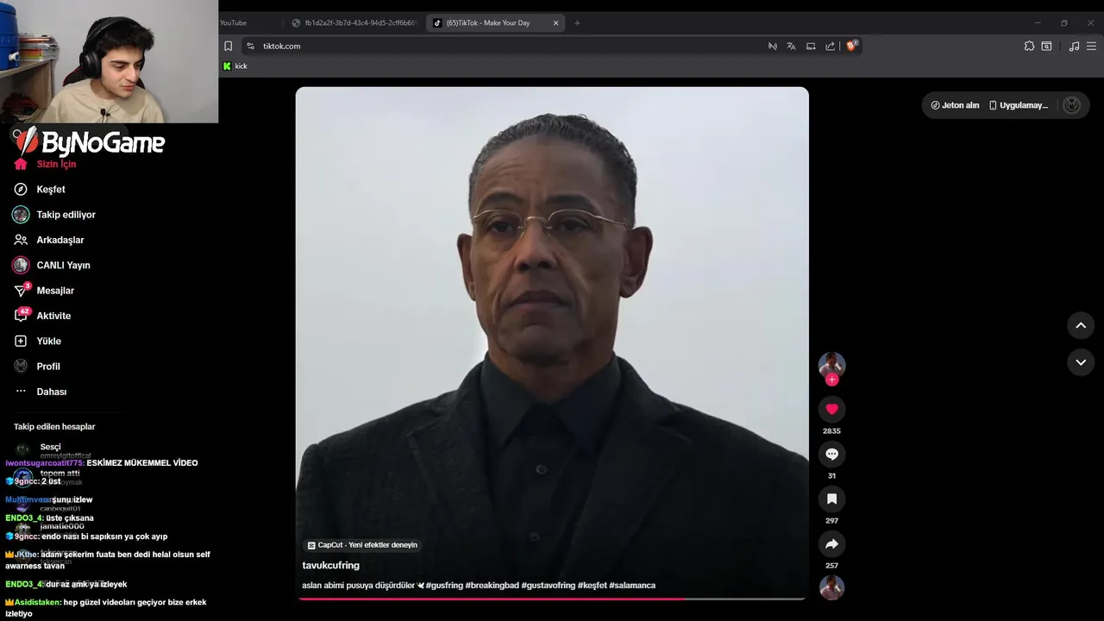Open Mesajlar inbox
Image resolution: width=1104 pixels, height=621 pixels.
coord(44,291)
